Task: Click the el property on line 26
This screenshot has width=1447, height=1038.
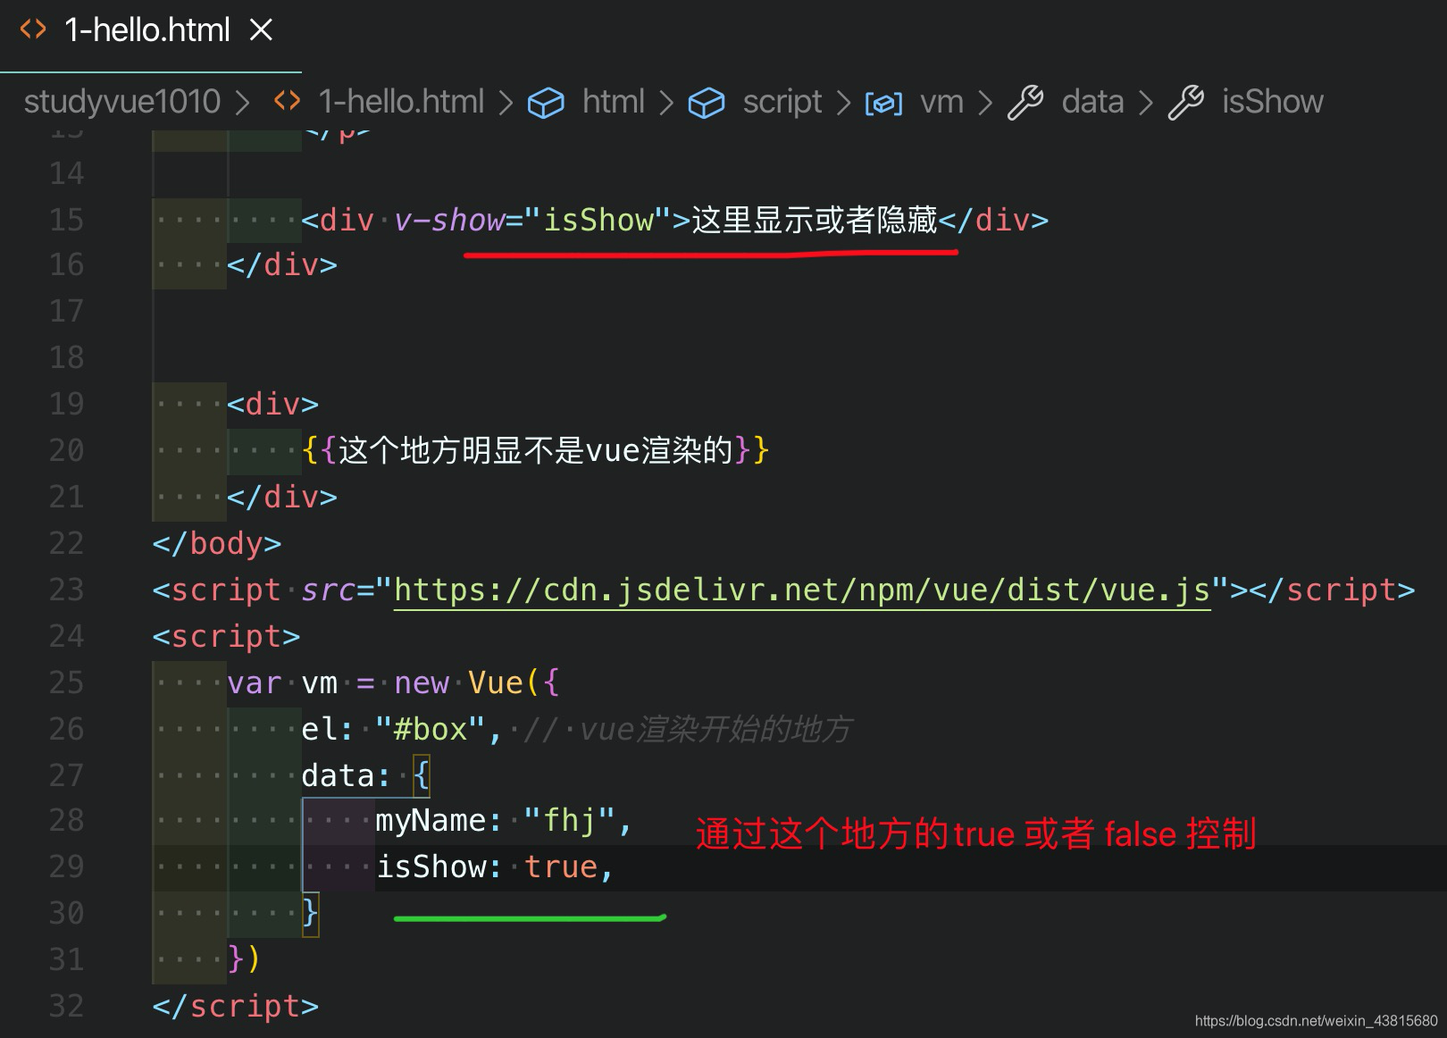Action: (x=319, y=729)
